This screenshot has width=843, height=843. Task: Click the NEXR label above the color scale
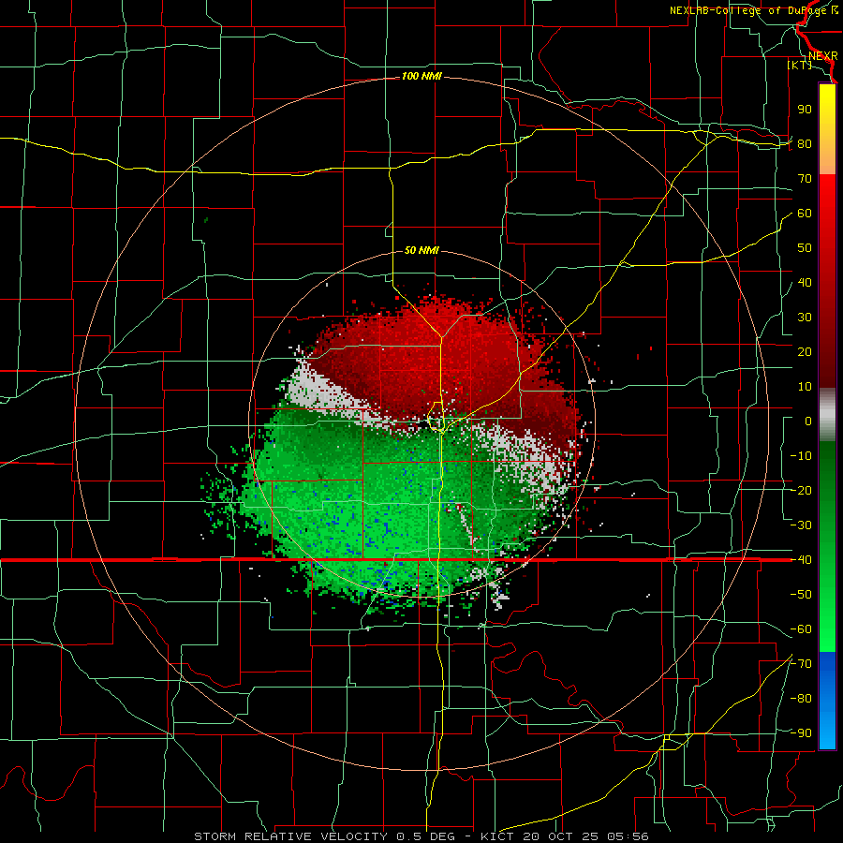click(823, 56)
